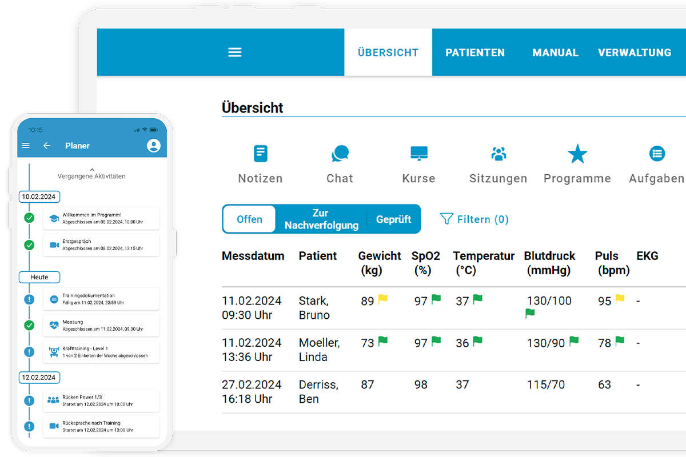Open the Notizen icon

pos(261,153)
